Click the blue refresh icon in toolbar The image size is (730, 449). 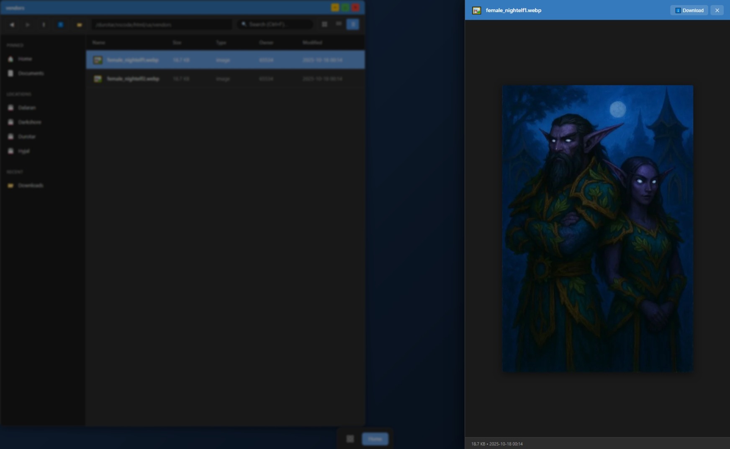point(61,25)
